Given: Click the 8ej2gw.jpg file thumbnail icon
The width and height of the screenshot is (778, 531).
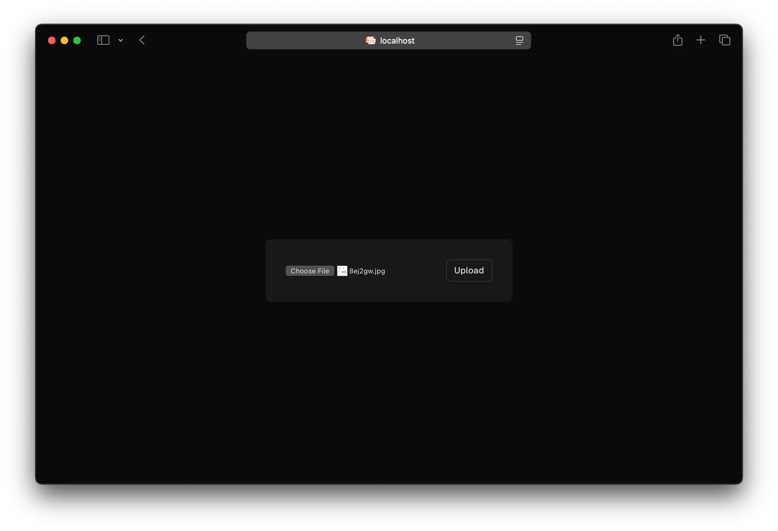Looking at the screenshot, I should pyautogui.click(x=342, y=271).
